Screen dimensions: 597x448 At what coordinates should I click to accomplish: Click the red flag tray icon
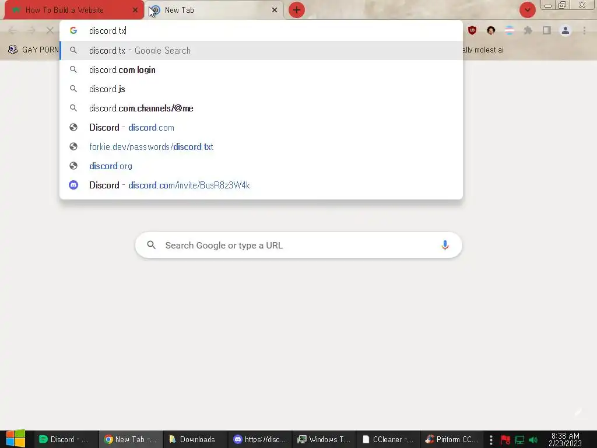[505, 440]
